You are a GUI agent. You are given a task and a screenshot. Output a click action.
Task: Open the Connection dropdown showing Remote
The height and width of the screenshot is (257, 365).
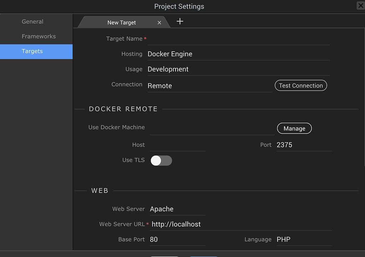[x=210, y=86]
